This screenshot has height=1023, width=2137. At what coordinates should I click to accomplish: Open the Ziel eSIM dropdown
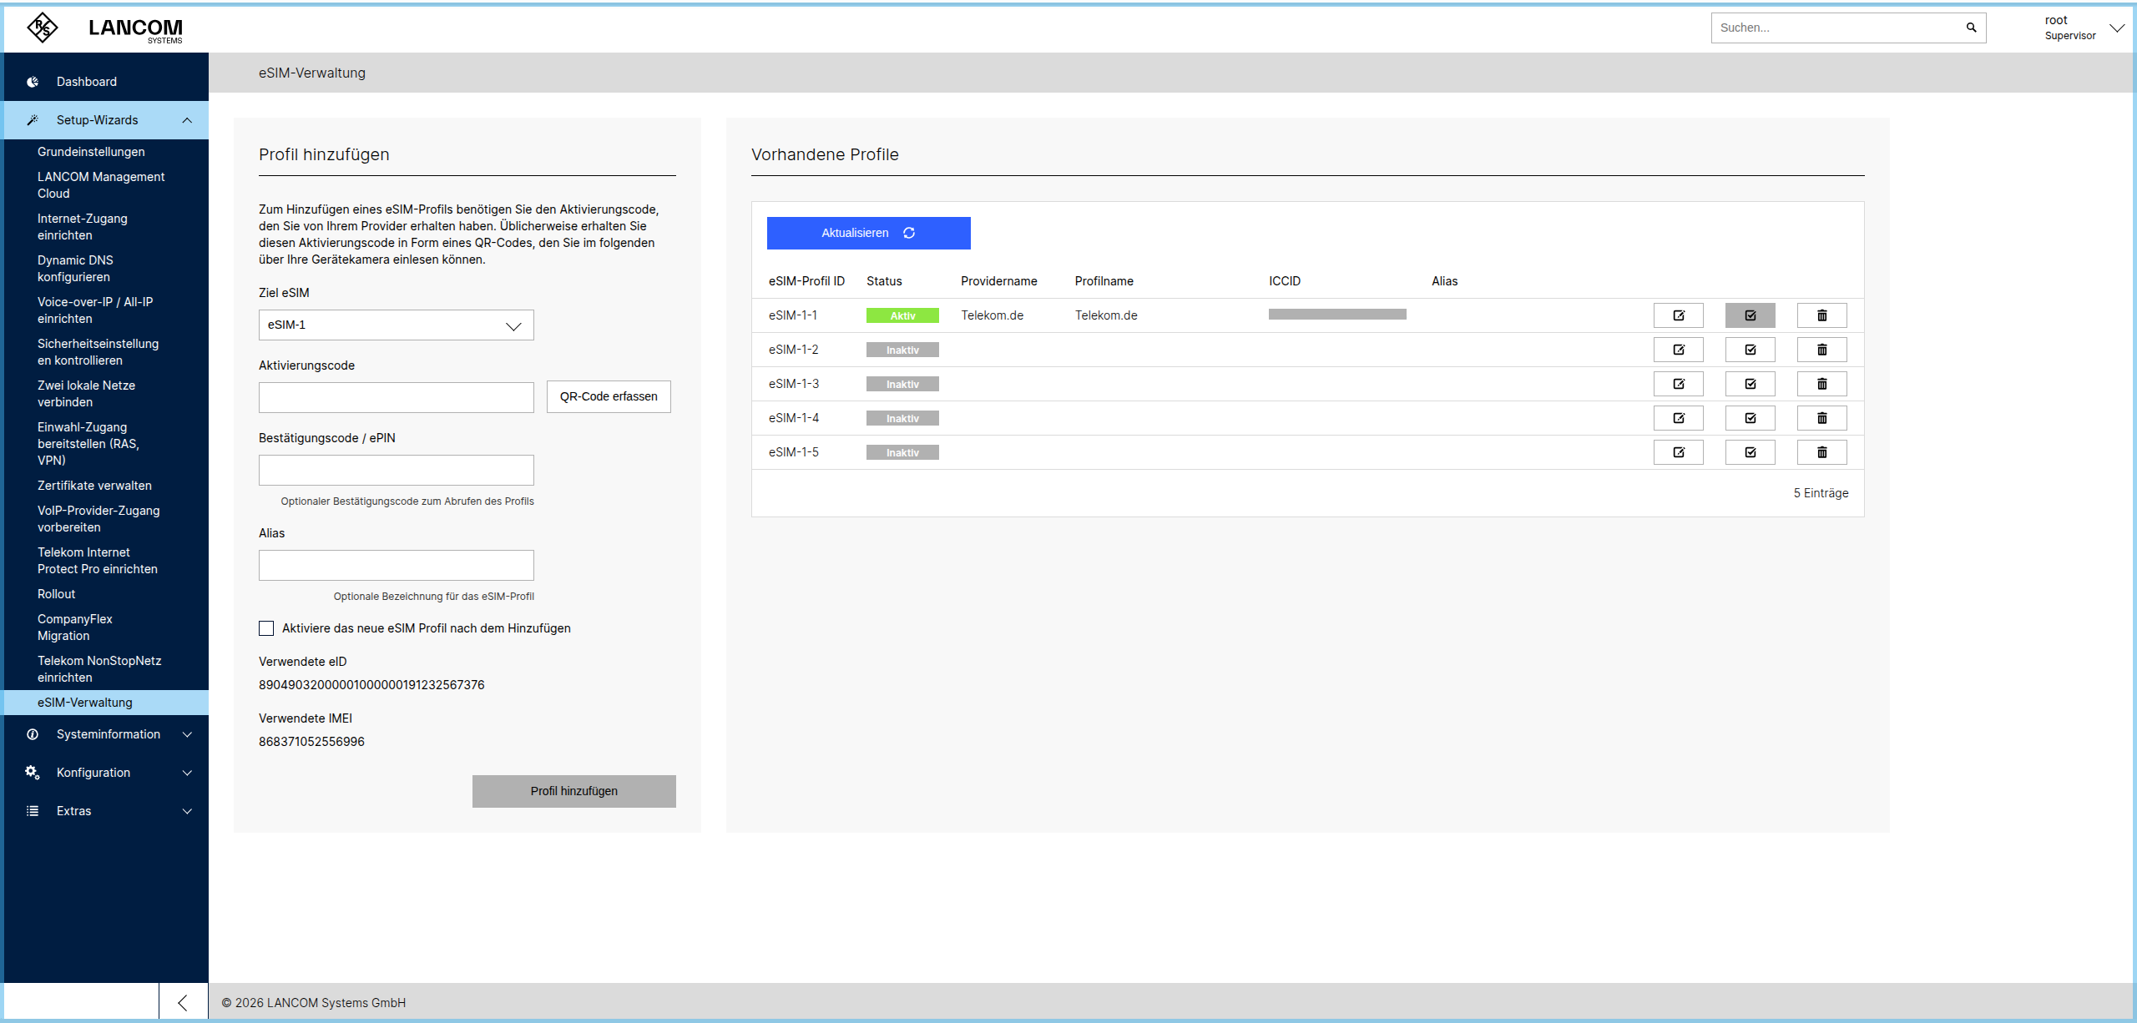coord(396,325)
